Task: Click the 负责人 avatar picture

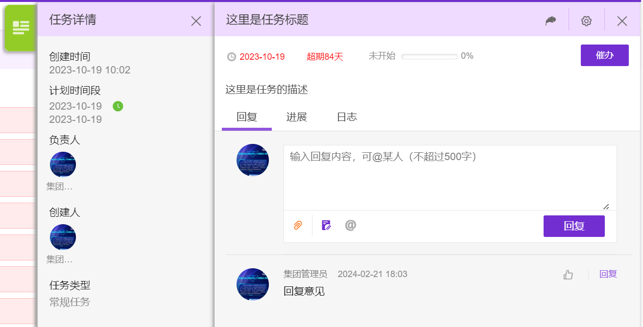Action: [x=63, y=164]
